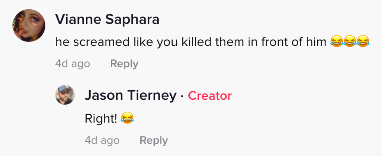
Task: Click middle laughing emoji in Vianne's comment
Action: pyautogui.click(x=349, y=42)
